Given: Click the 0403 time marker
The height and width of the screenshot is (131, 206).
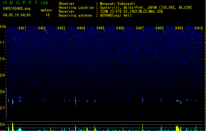Looking at the screenshot, I should (x=61, y=28).
